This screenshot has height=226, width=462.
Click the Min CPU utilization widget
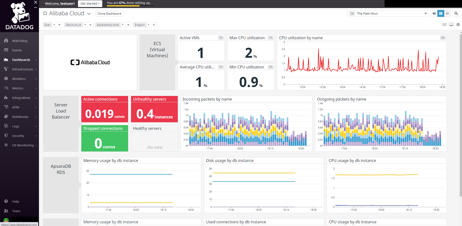(251, 77)
